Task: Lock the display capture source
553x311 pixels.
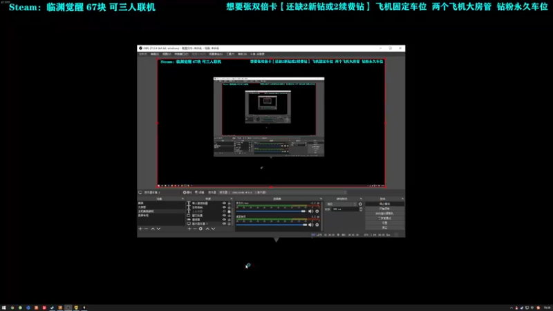Action: point(229,223)
